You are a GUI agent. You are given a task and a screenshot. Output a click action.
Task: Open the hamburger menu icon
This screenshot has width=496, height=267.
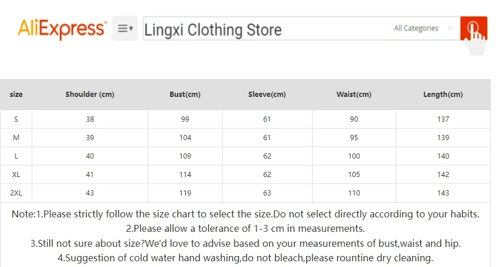click(125, 28)
